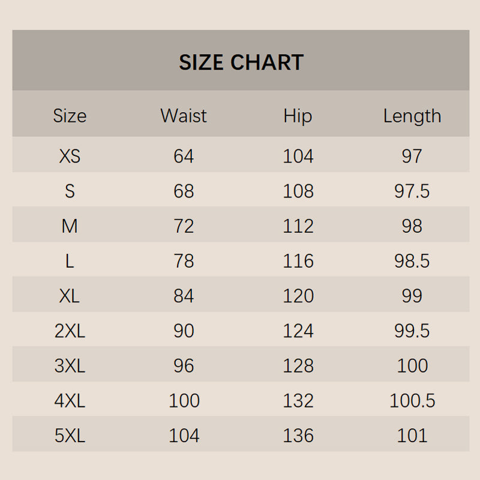Click the SIZE CHART title

pyautogui.click(x=241, y=62)
